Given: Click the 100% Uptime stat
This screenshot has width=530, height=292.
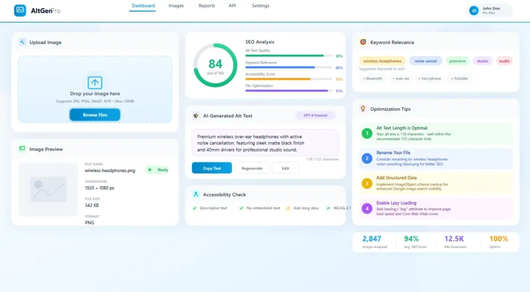Looking at the screenshot, I should tap(498, 242).
